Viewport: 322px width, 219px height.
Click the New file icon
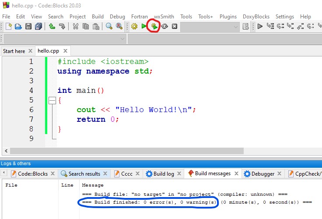coord(8,27)
